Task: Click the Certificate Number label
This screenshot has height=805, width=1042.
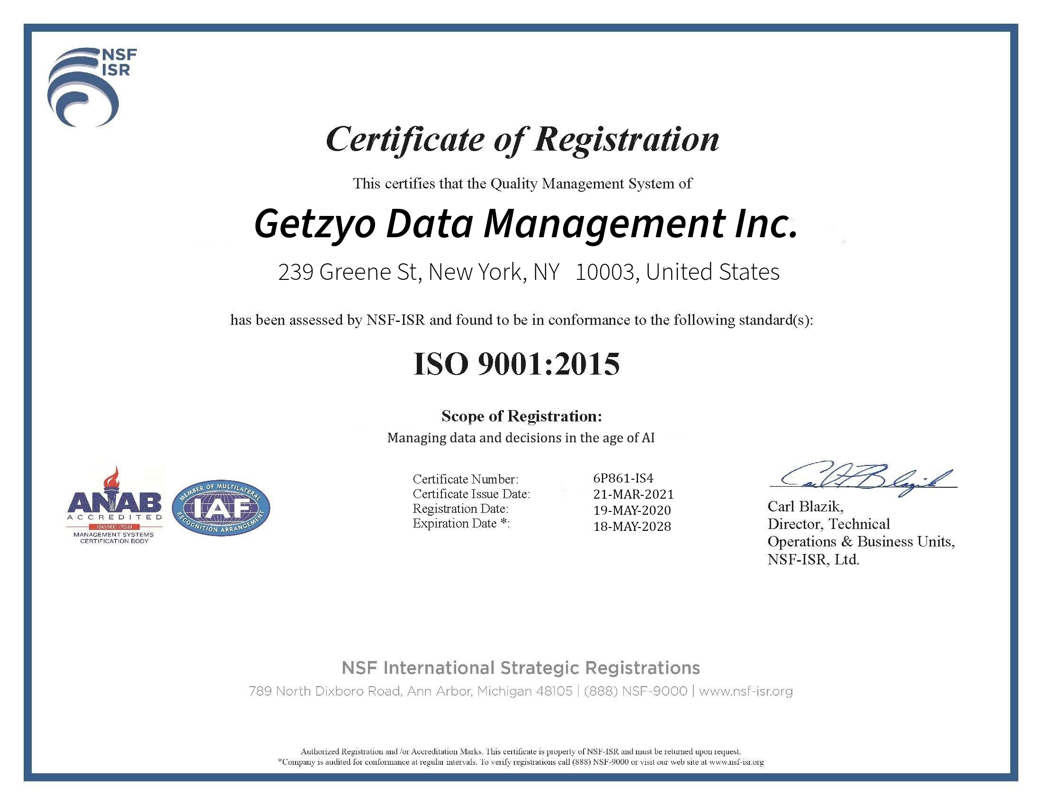Action: coord(465,479)
